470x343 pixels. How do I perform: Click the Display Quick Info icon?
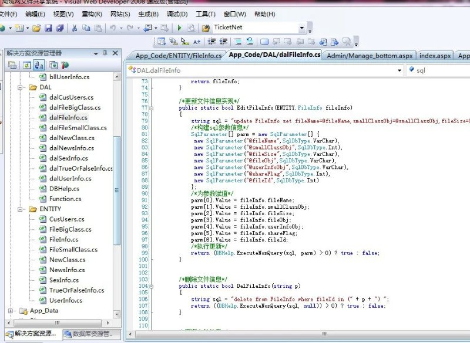[x=185, y=42]
